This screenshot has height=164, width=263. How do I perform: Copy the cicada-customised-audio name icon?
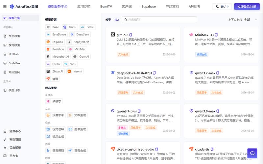click(x=156, y=149)
